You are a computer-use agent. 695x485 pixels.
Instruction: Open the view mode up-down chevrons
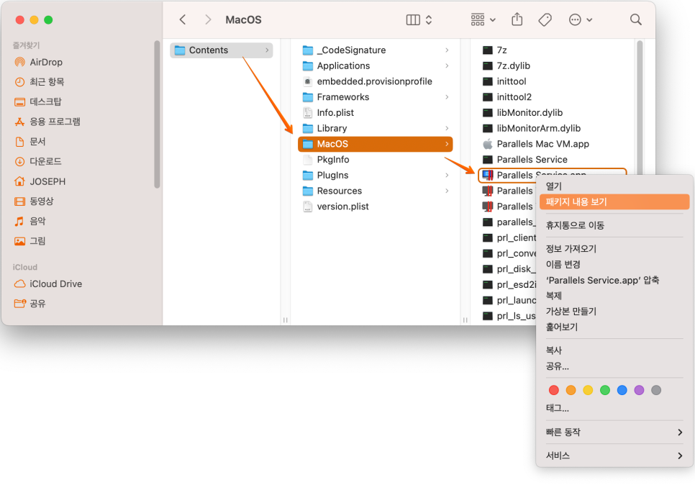click(429, 19)
